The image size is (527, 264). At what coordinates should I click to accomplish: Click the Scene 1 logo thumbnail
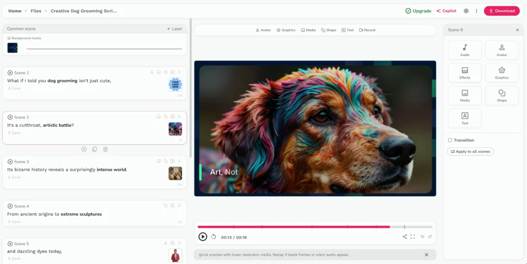pyautogui.click(x=175, y=85)
